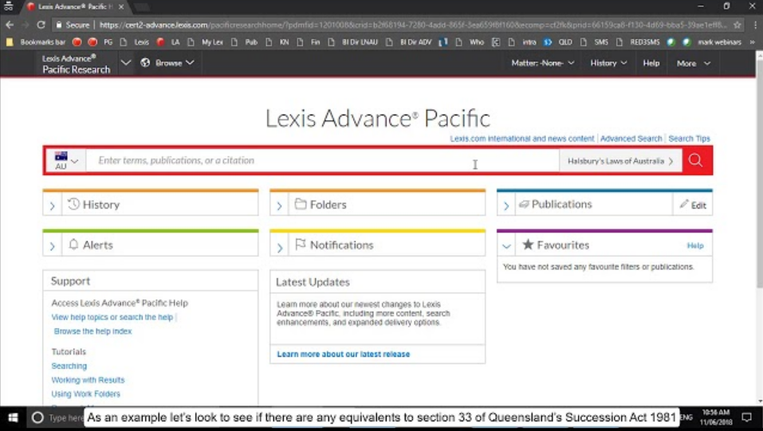
Task: Open the Favourites Help link
Action: (x=695, y=245)
